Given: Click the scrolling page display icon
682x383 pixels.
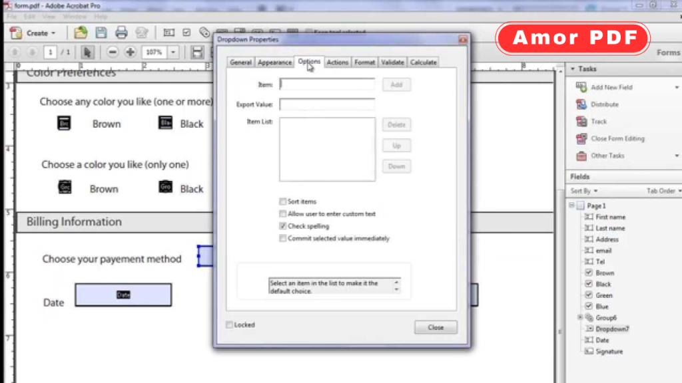Looking at the screenshot, I should point(197,52).
